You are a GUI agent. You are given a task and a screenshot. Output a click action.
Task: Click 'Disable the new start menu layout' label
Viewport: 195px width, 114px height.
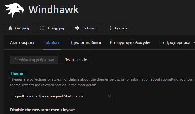pos(43,110)
